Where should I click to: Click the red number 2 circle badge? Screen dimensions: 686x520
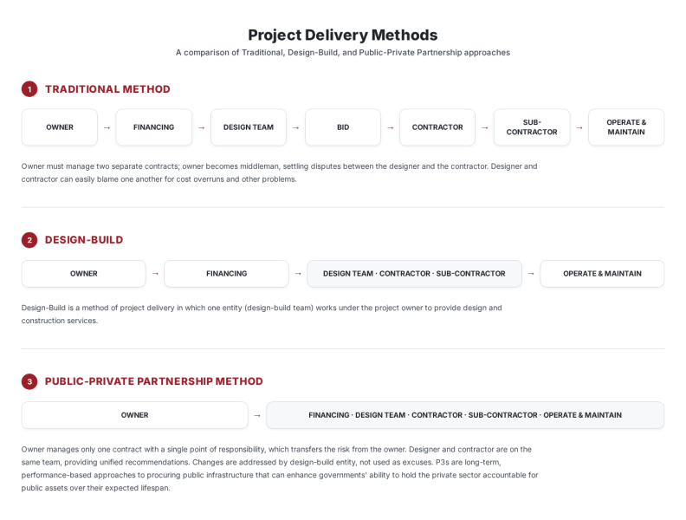(29, 240)
